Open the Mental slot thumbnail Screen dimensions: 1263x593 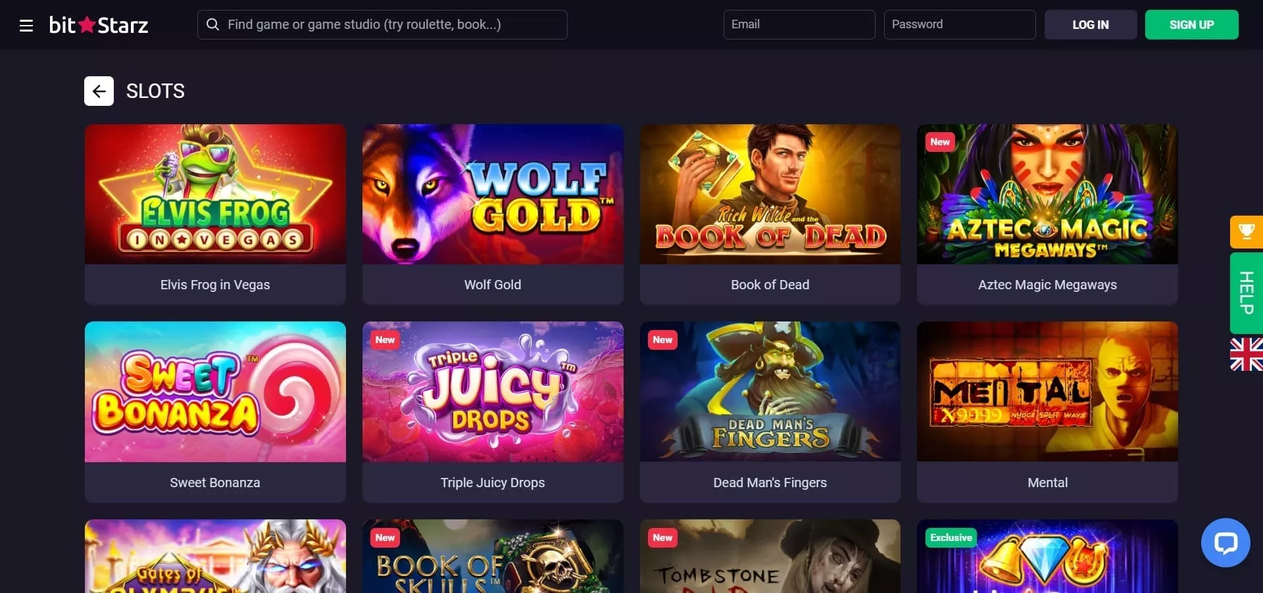click(x=1047, y=392)
